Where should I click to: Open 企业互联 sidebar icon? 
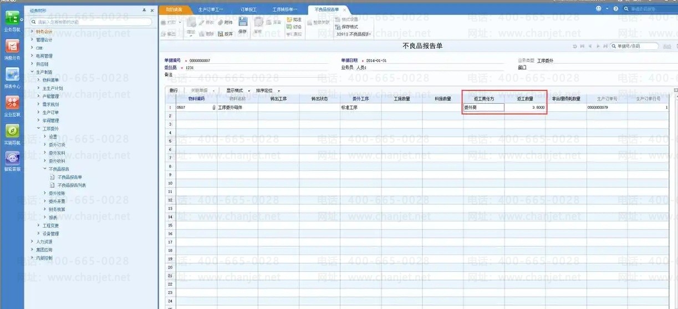tap(12, 107)
